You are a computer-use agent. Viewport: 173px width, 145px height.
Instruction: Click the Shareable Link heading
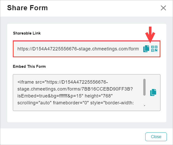[x=27, y=33]
